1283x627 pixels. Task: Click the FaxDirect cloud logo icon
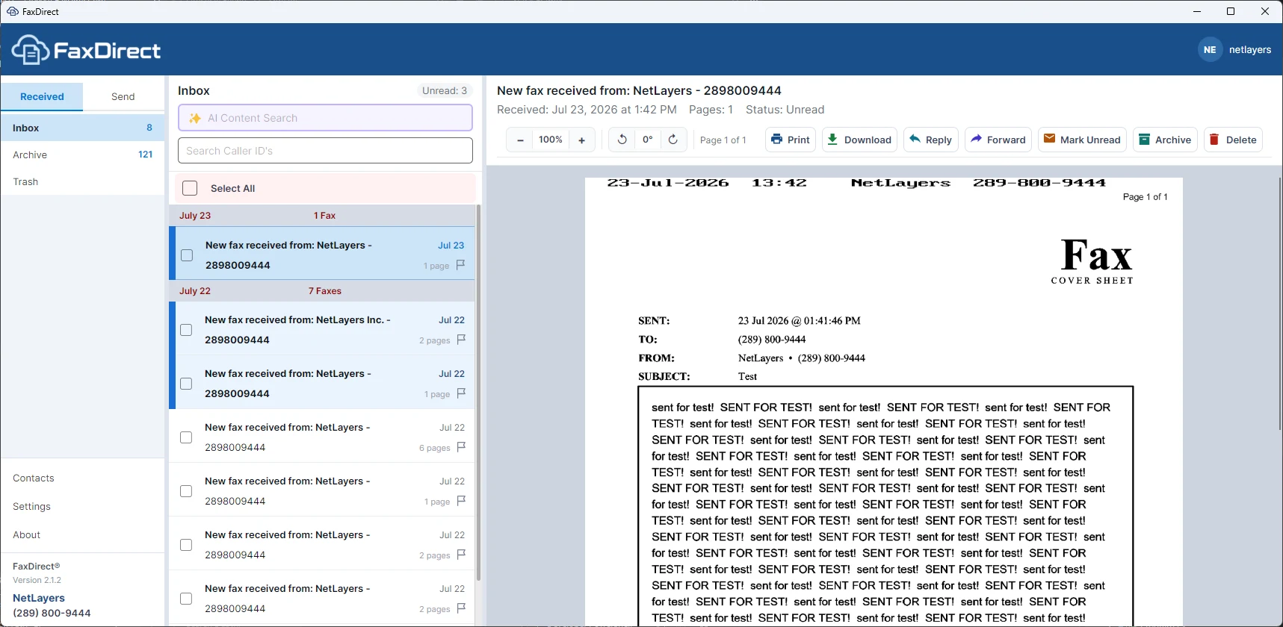[31, 50]
